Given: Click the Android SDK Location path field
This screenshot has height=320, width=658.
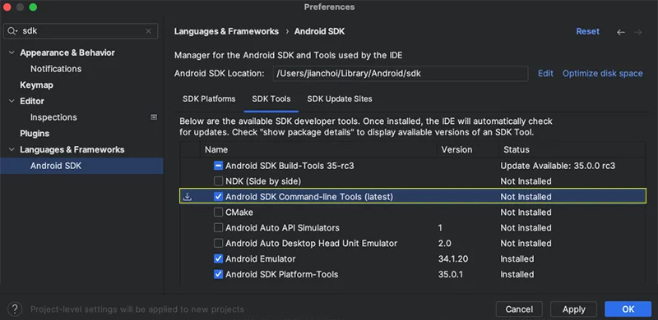Looking at the screenshot, I should (x=401, y=73).
